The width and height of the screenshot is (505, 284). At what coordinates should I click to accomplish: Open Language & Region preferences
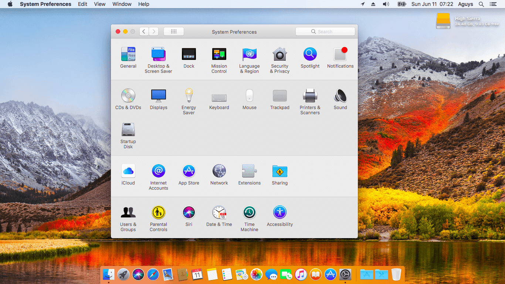[250, 60]
